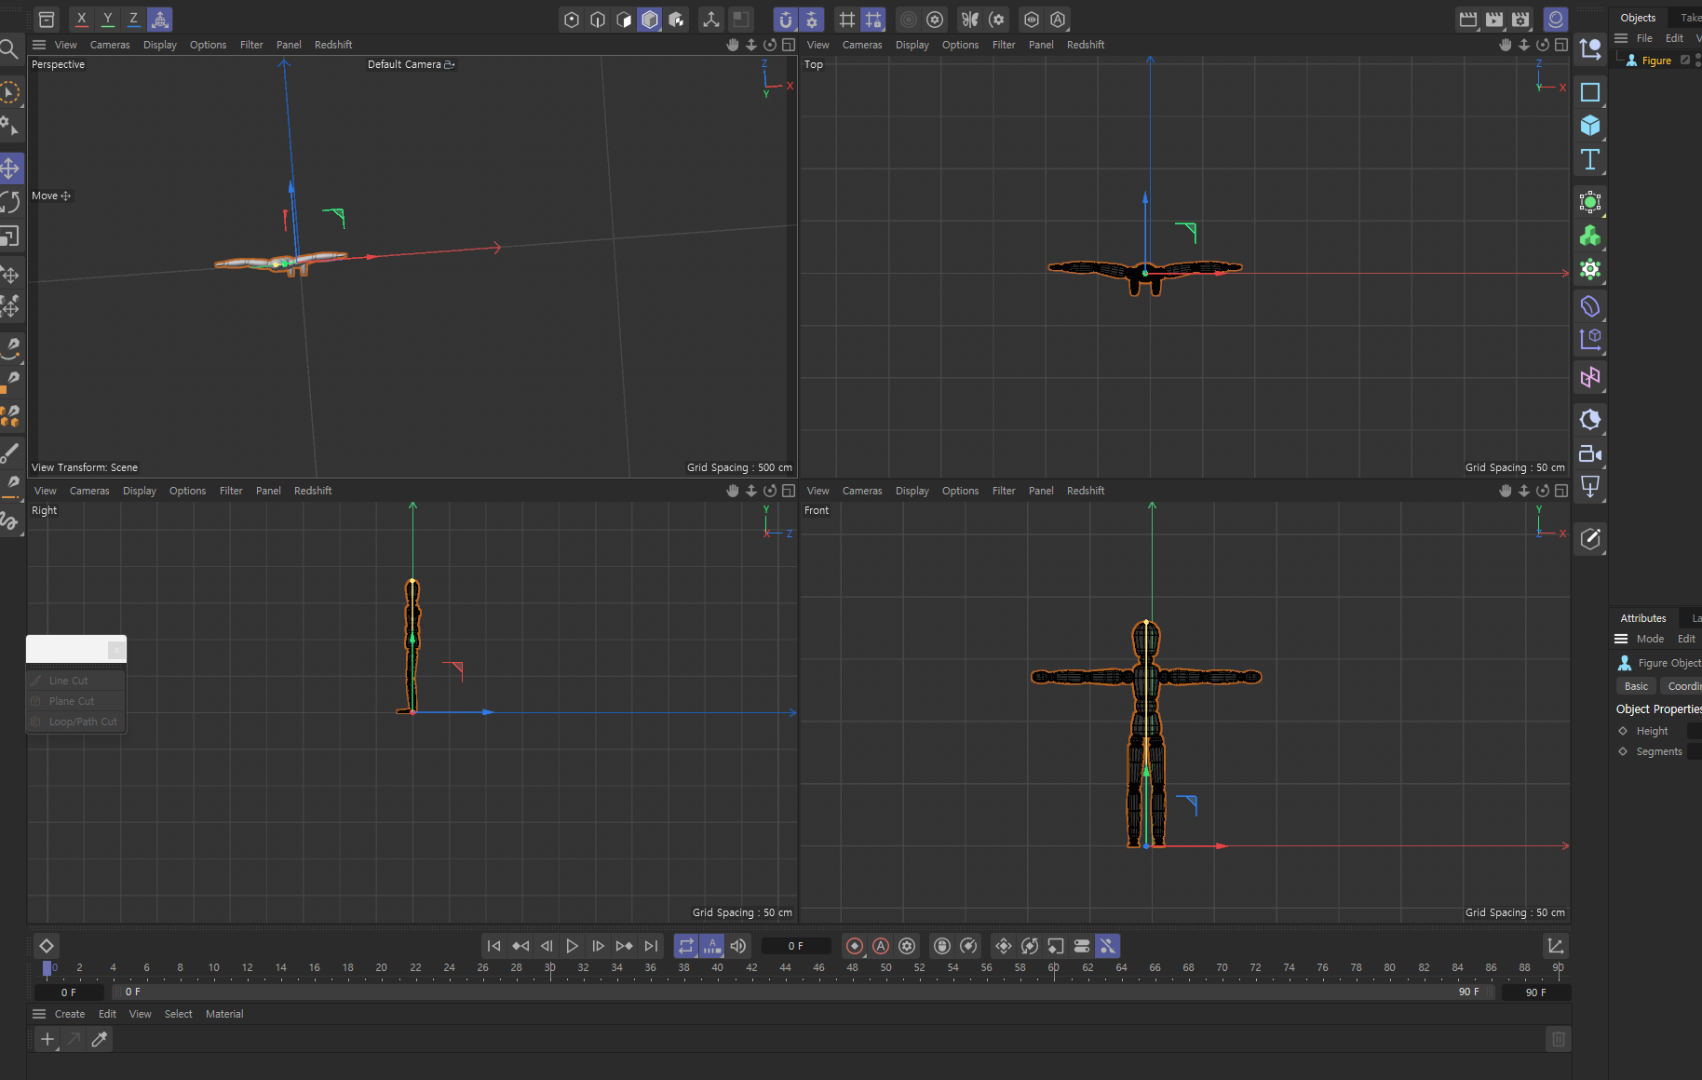Open Material manager Create menu
This screenshot has width=1702, height=1080.
click(x=70, y=1014)
